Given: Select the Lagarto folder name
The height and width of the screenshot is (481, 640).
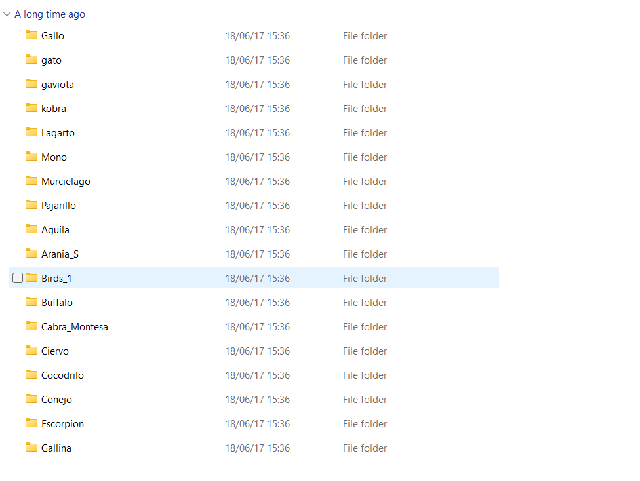Looking at the screenshot, I should point(58,133).
